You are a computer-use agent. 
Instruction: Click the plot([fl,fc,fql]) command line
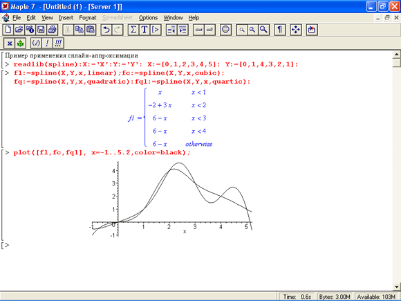(102, 152)
